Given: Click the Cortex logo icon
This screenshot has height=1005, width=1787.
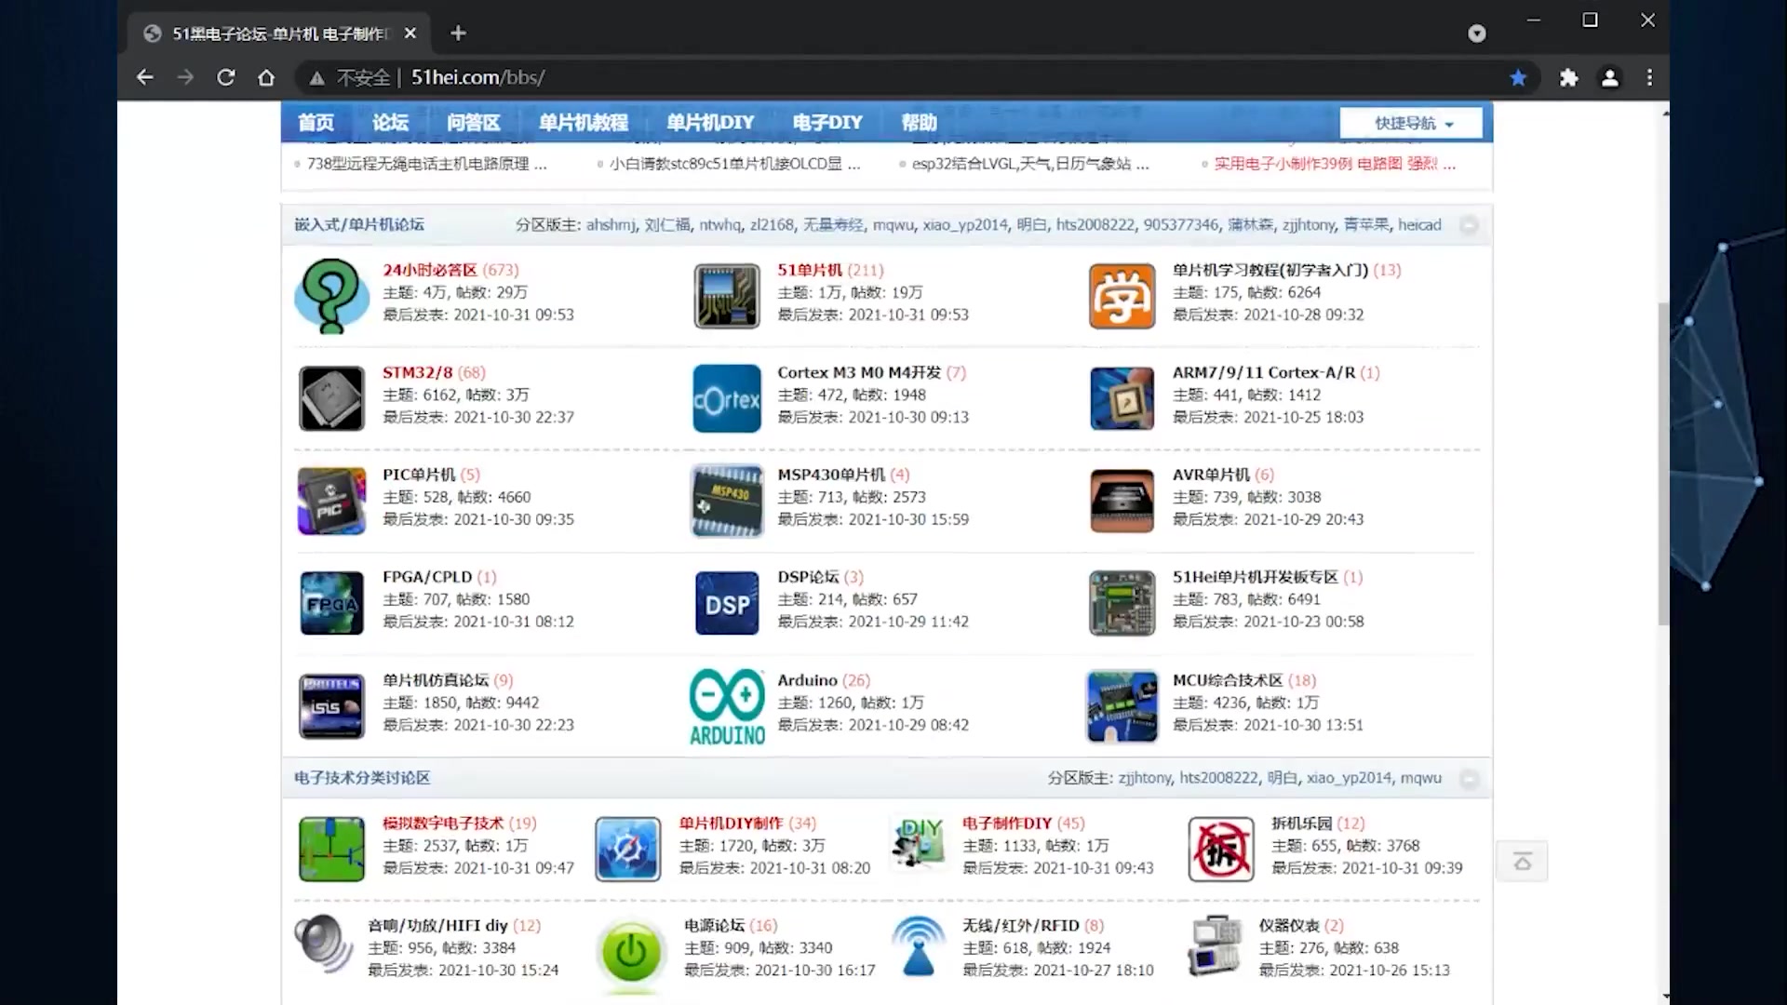Looking at the screenshot, I should [x=727, y=398].
